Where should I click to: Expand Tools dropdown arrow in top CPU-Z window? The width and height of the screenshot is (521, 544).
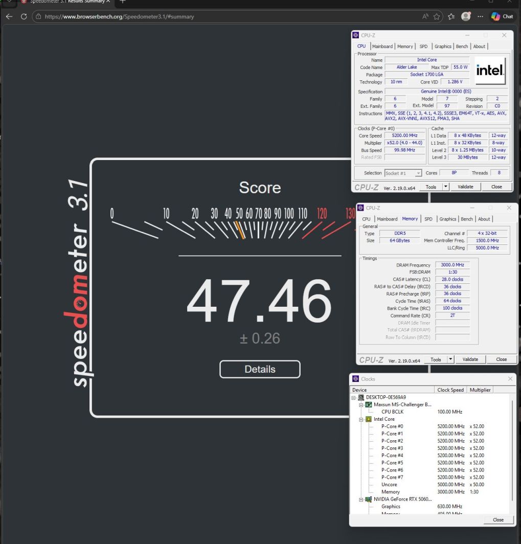(446, 187)
